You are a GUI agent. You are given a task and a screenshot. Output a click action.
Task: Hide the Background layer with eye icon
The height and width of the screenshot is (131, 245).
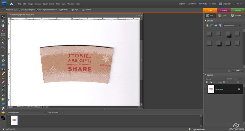[x=205, y=89]
